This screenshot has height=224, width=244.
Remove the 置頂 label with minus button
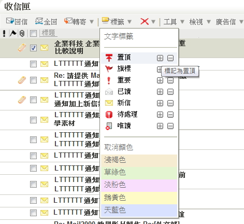[170, 58]
